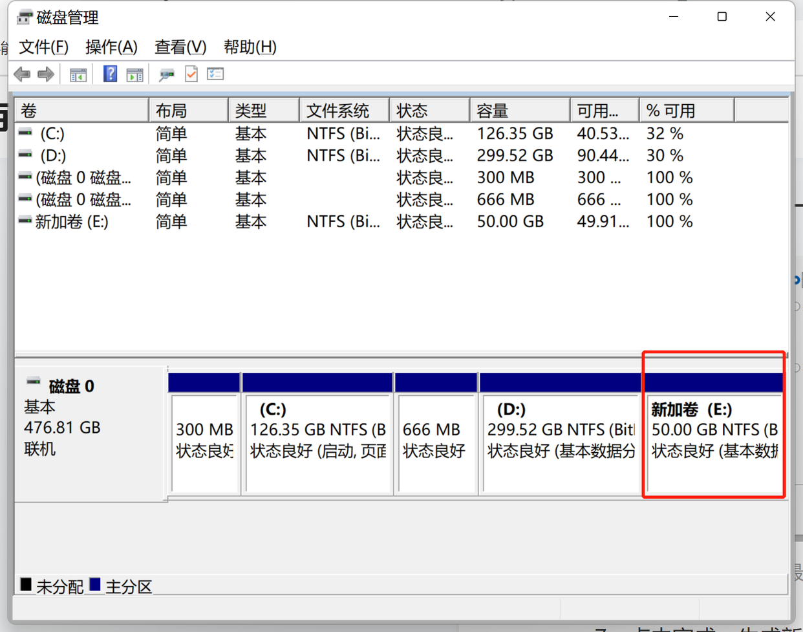Viewport: 803px width, 632px height.
Task: Open the 操作(A) menu
Action: 111,47
